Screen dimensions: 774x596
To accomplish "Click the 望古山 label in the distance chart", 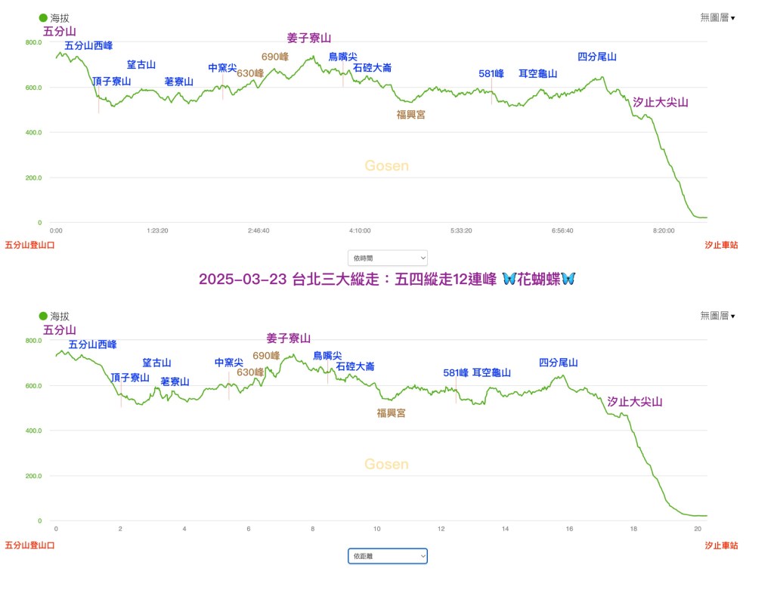I will coord(157,363).
